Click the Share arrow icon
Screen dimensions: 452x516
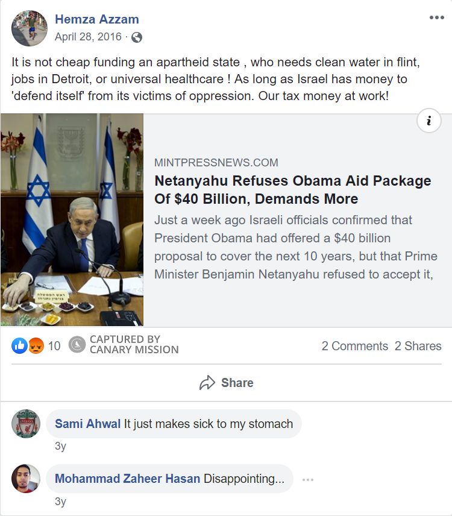(208, 382)
